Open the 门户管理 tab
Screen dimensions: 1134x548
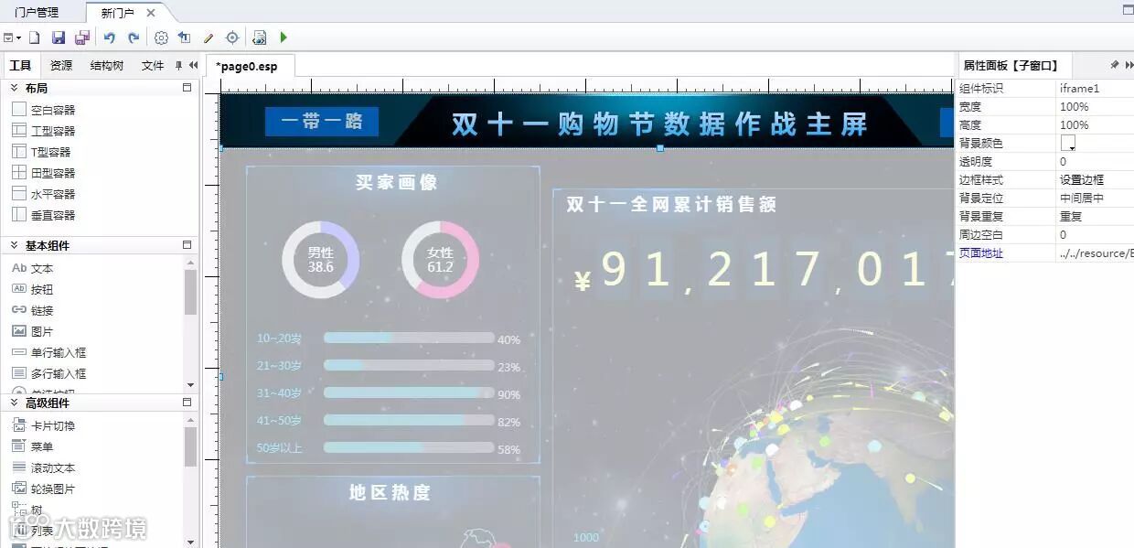pos(37,13)
